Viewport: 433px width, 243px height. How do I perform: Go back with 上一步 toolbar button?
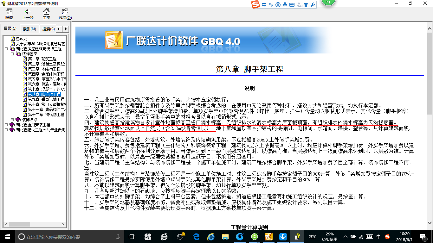click(x=28, y=14)
